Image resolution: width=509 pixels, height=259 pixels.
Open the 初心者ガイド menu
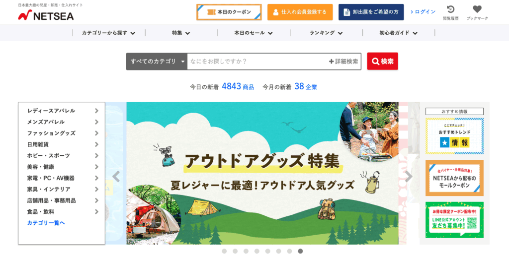click(x=398, y=33)
